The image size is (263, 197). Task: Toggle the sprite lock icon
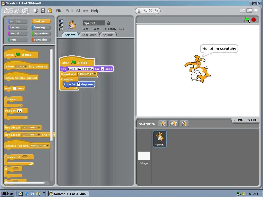(x=109, y=23)
